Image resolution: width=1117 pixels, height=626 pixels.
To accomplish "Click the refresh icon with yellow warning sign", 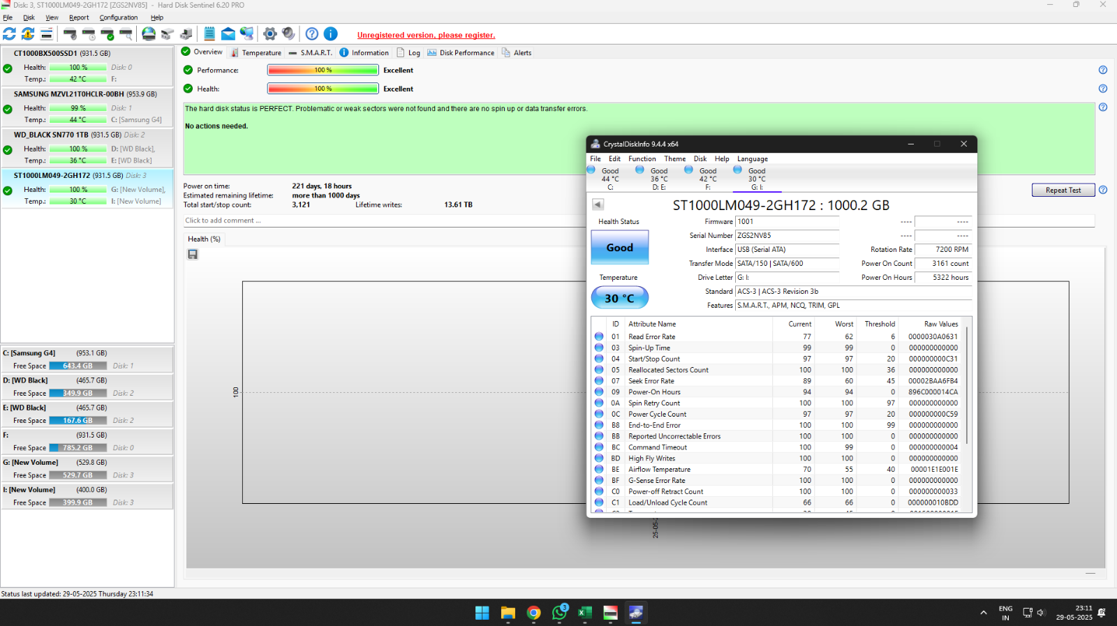I will pyautogui.click(x=28, y=33).
